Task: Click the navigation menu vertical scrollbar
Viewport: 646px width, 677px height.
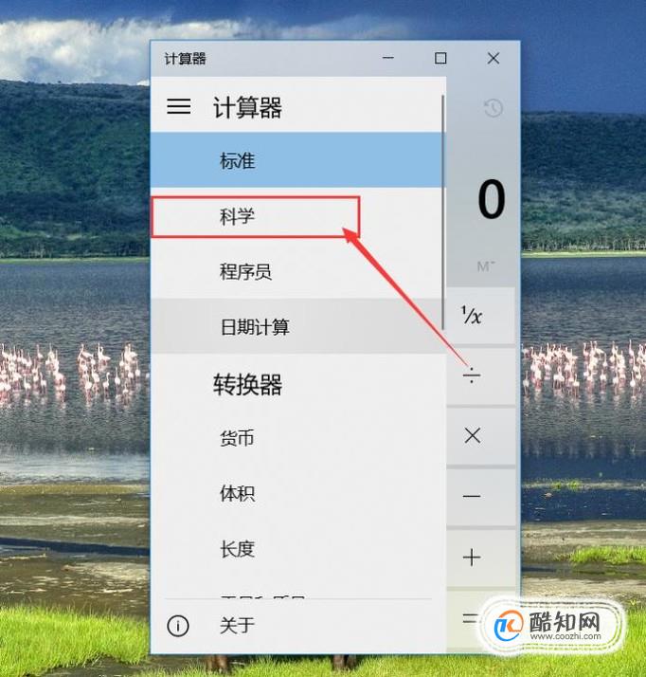Action: [443, 211]
